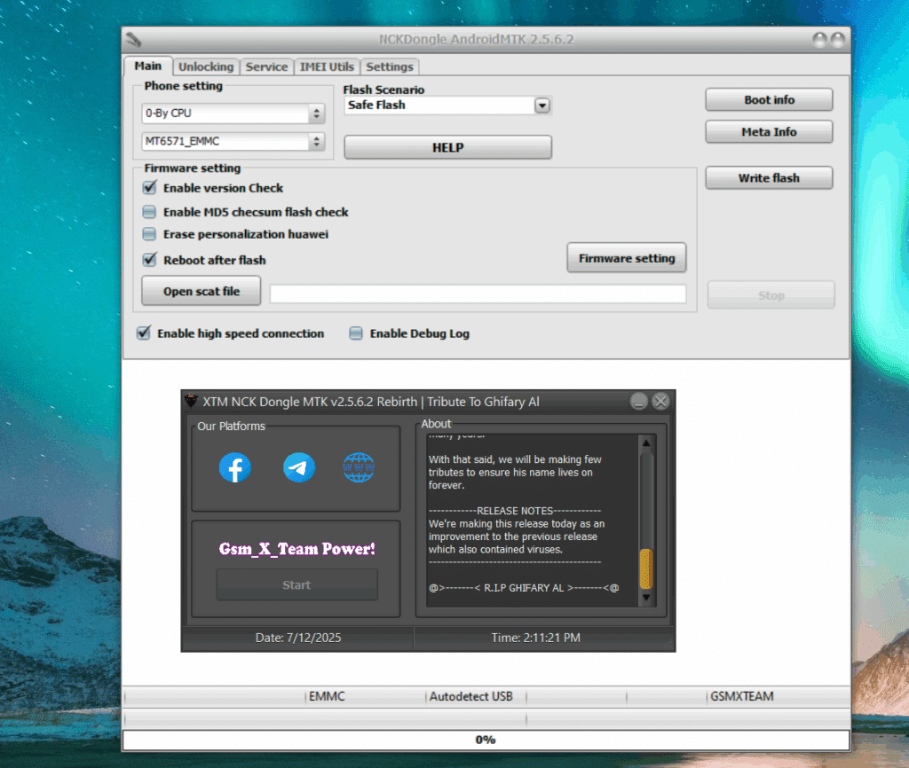909x768 pixels.
Task: Disable the Enable version Check checkbox
Action: pos(149,188)
